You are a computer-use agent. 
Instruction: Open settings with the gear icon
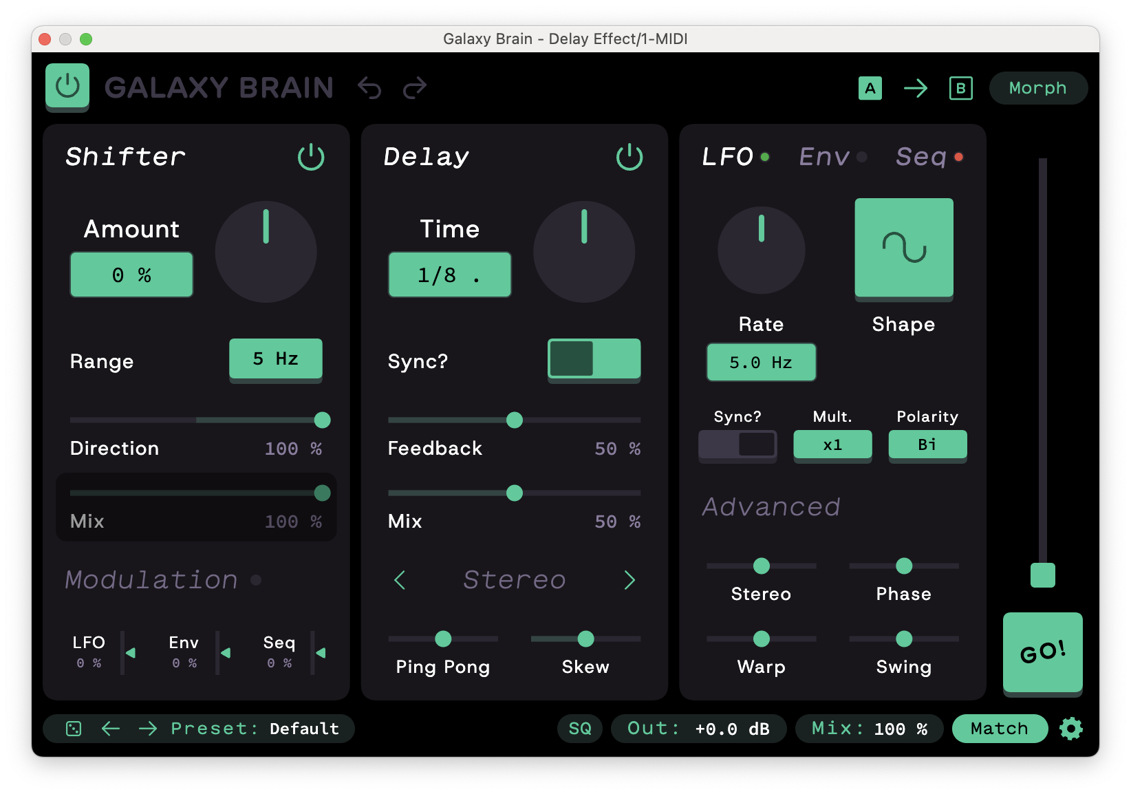pos(1071,728)
